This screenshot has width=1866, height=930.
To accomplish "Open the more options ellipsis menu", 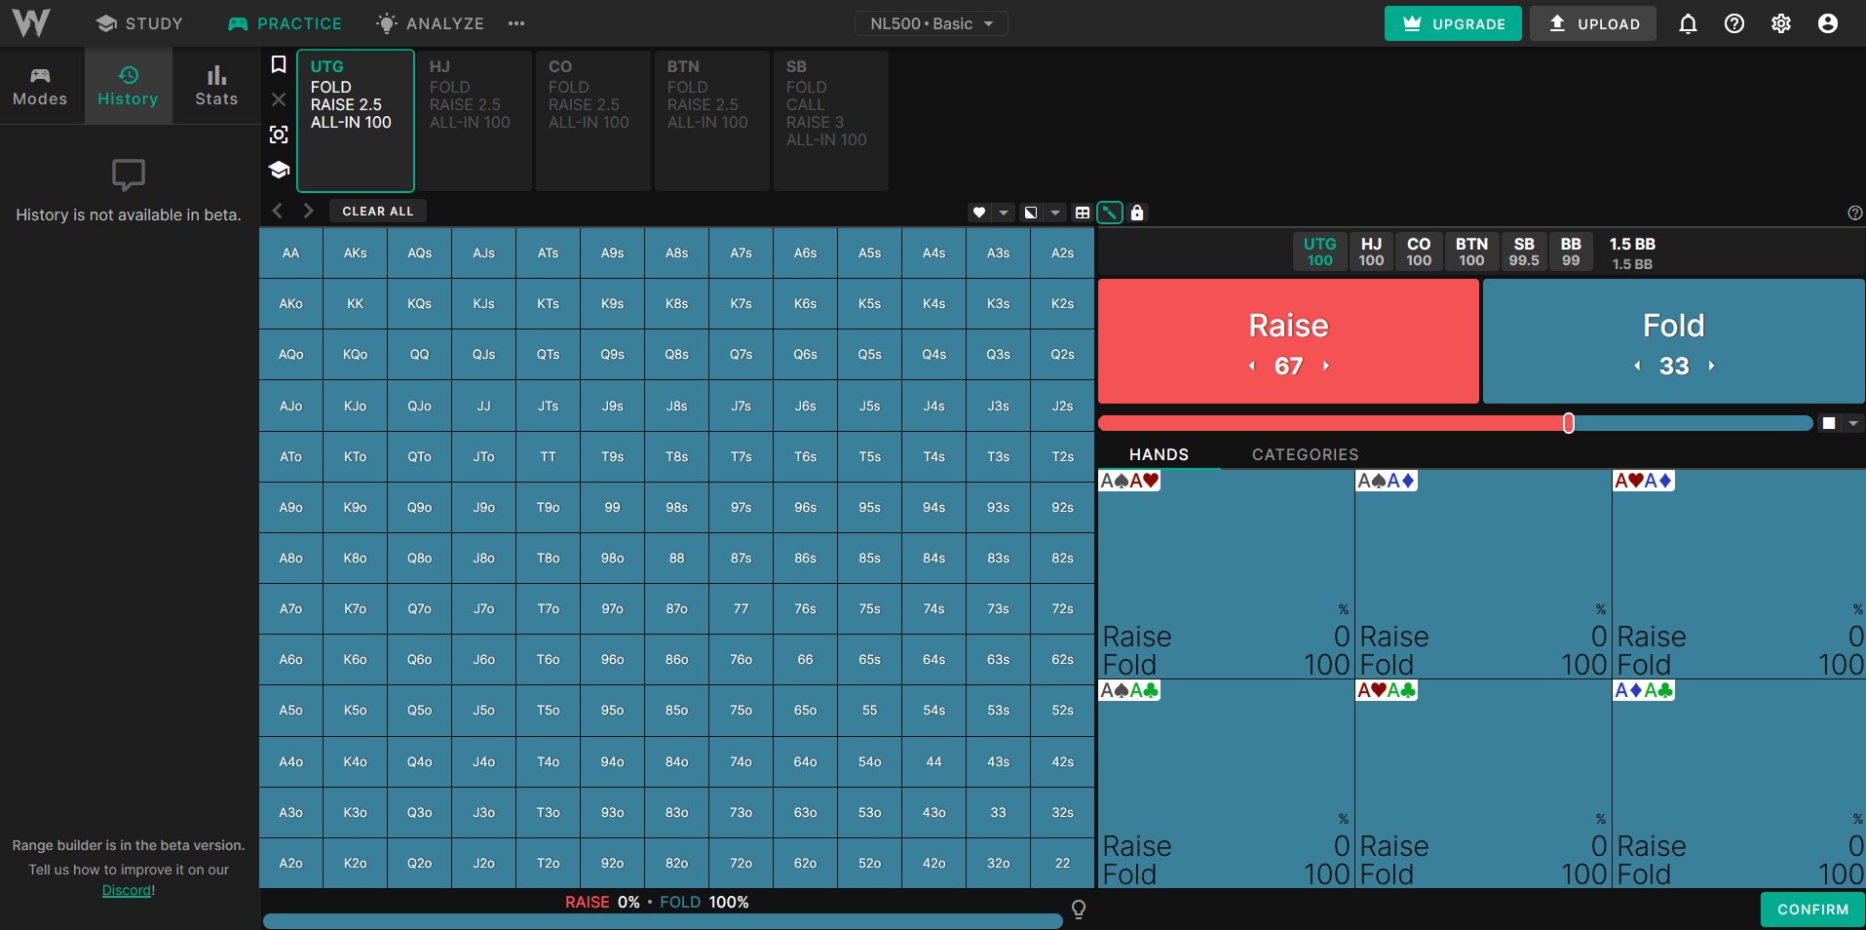I will (x=516, y=23).
